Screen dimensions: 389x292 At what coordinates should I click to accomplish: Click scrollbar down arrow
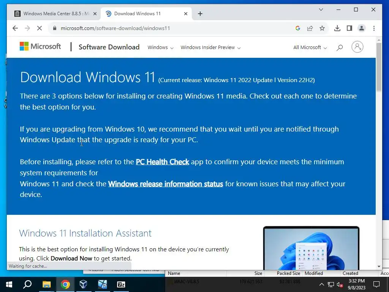[379, 267]
